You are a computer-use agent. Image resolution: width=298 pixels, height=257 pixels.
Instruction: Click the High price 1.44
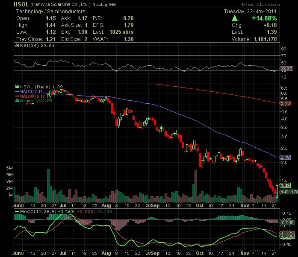pyautogui.click(x=51, y=25)
